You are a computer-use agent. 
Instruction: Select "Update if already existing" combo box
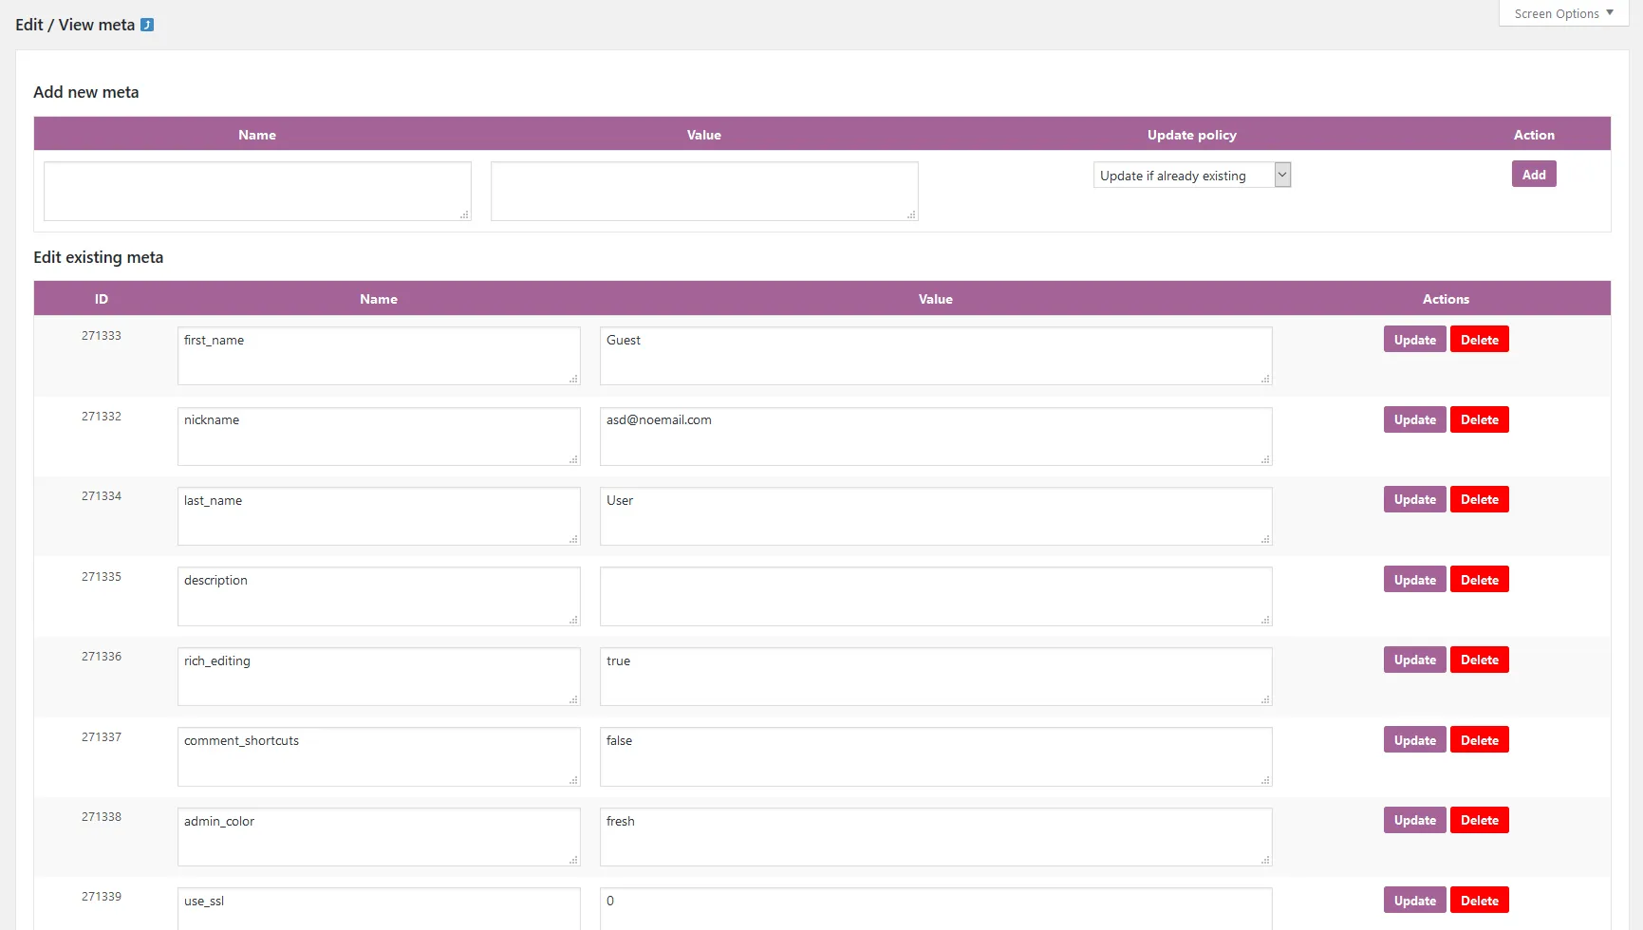pos(1191,175)
